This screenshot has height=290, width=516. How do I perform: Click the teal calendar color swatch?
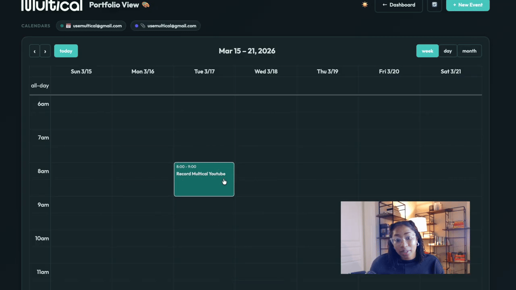[x=62, y=25]
